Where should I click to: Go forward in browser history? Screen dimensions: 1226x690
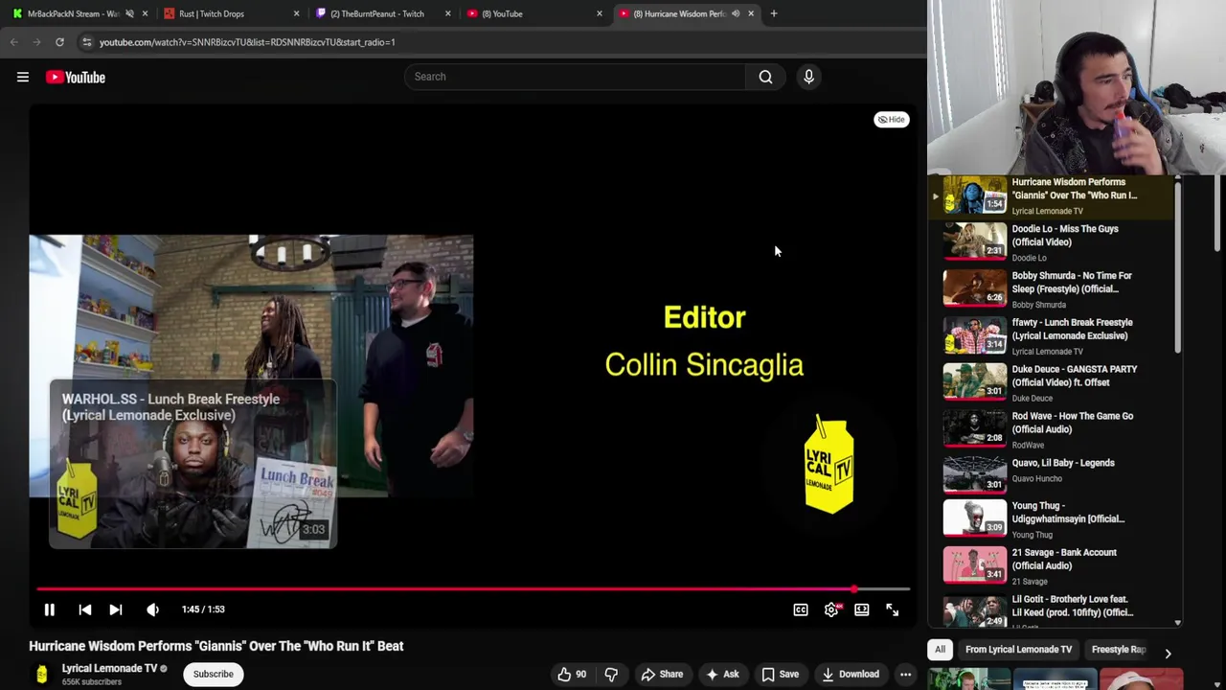36,42
